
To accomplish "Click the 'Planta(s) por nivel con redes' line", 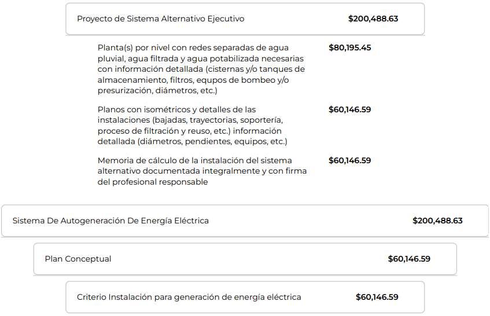I will click(193, 48).
